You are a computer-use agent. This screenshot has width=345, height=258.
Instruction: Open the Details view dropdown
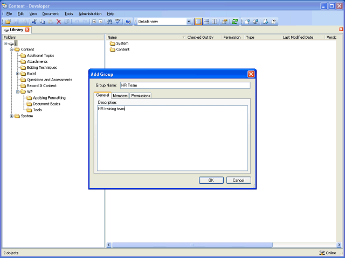tap(189, 21)
